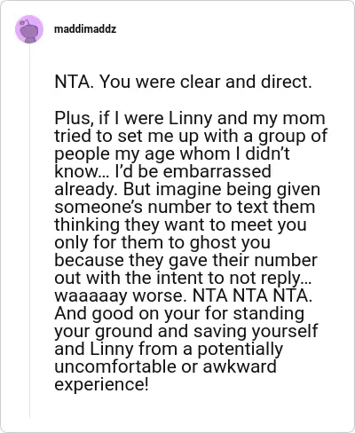Screen dimensions: 355x433
Task: Click the text 'But imagine being given'
Action: 222,189
